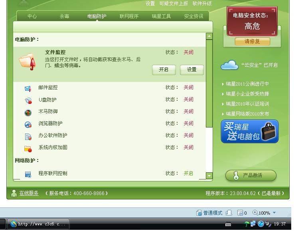Click the 开启 status of 程序联网控制
Viewport: 298px width, 231px height.
(188, 173)
